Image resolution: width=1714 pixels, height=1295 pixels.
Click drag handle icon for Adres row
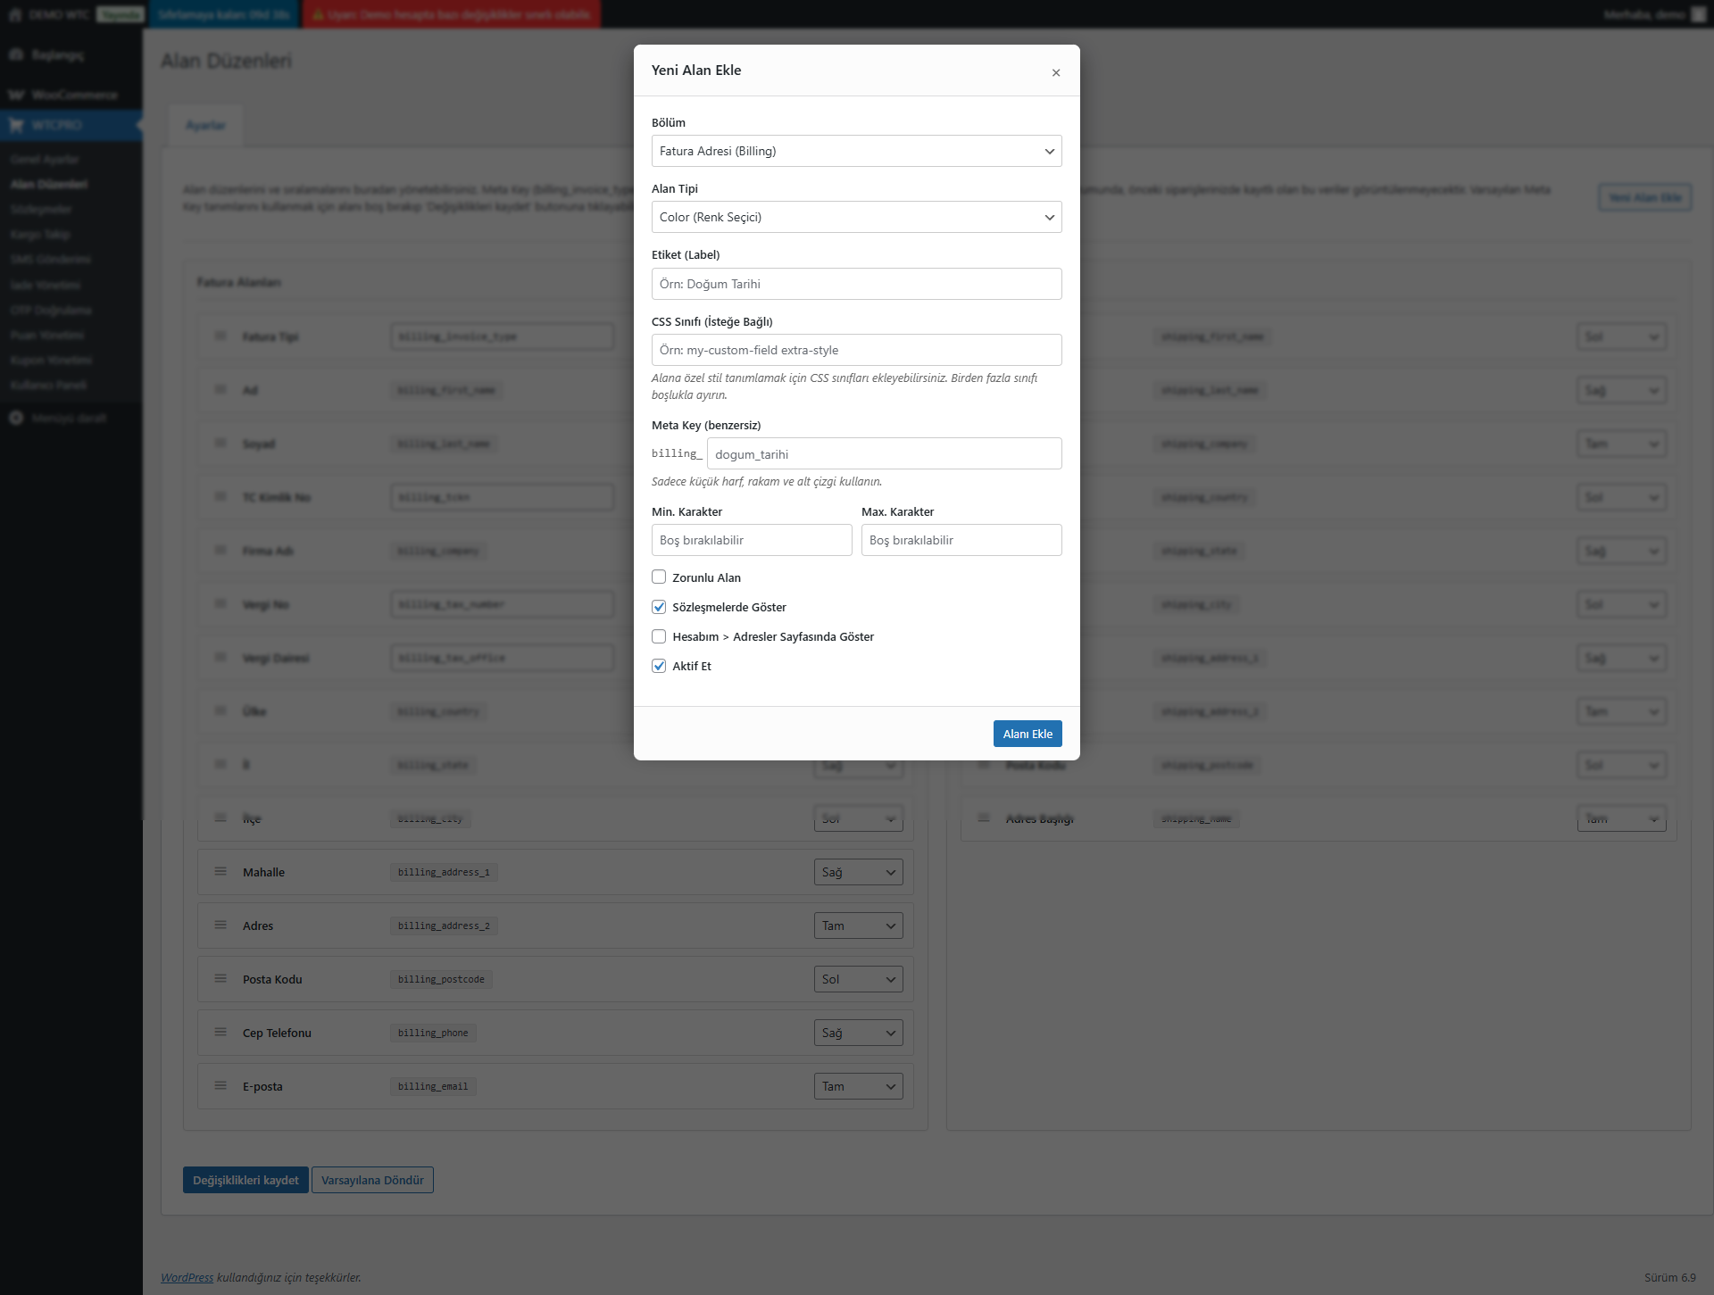(220, 925)
